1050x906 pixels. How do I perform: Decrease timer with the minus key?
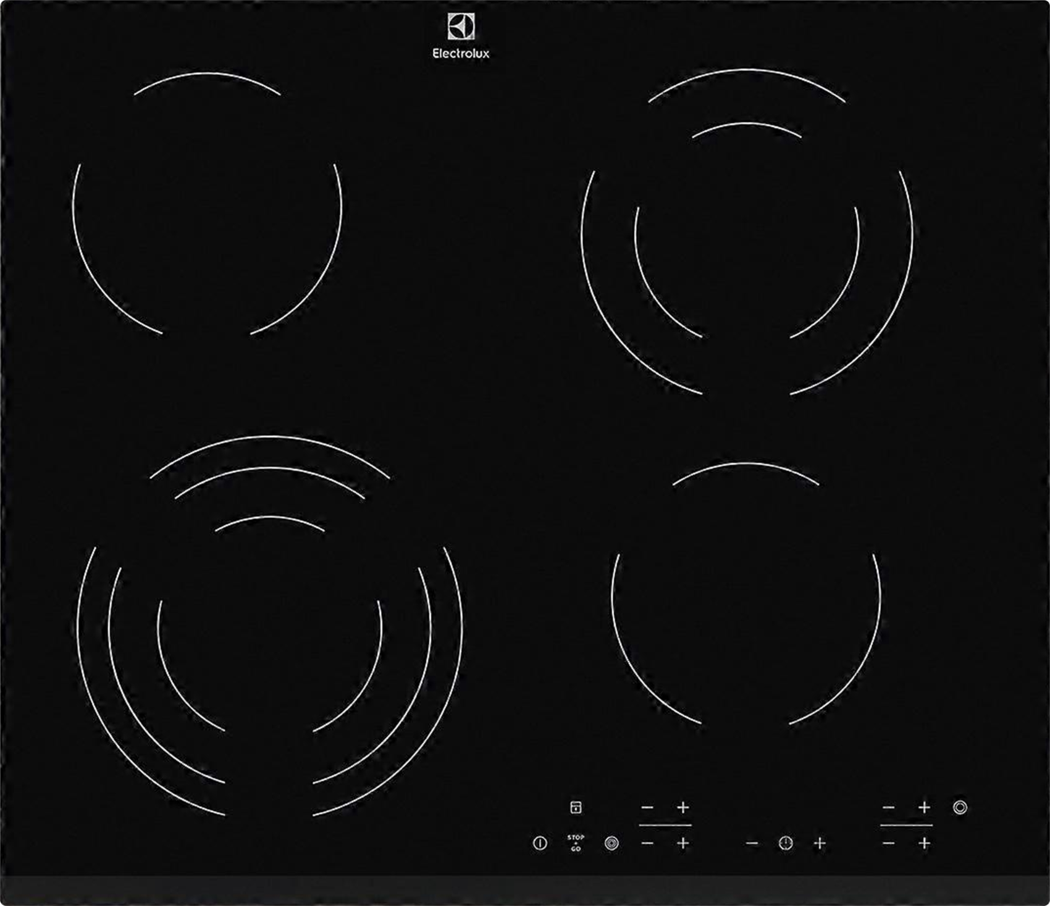752,843
